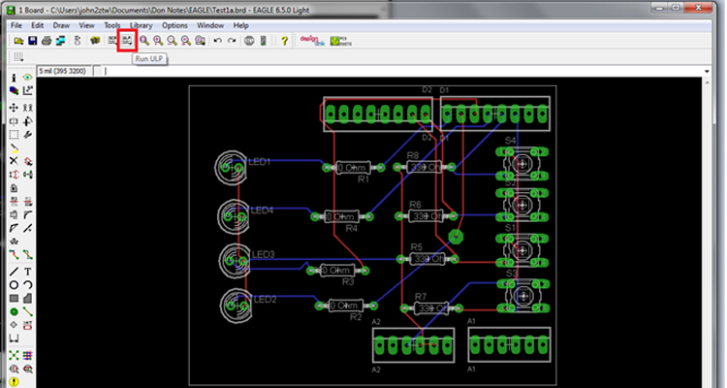This screenshot has height=388, width=727.
Task: Click the yellow Help question mark
Action: 284,41
